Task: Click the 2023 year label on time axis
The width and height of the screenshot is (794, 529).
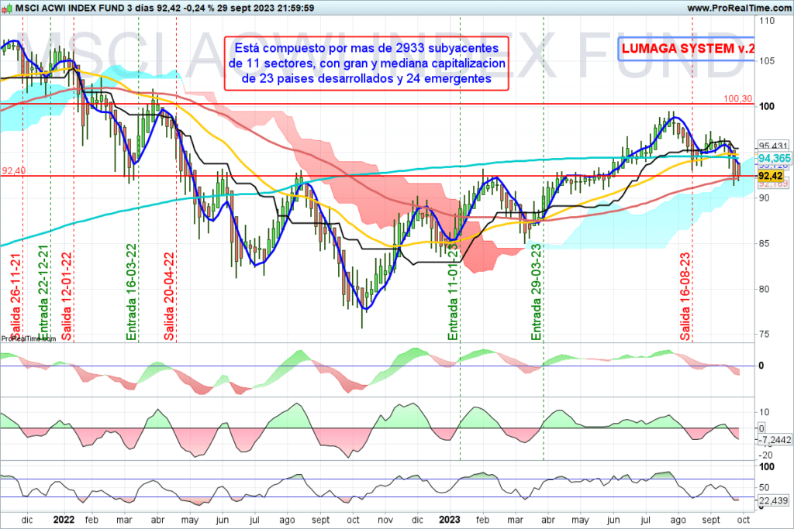Action: pos(450,520)
